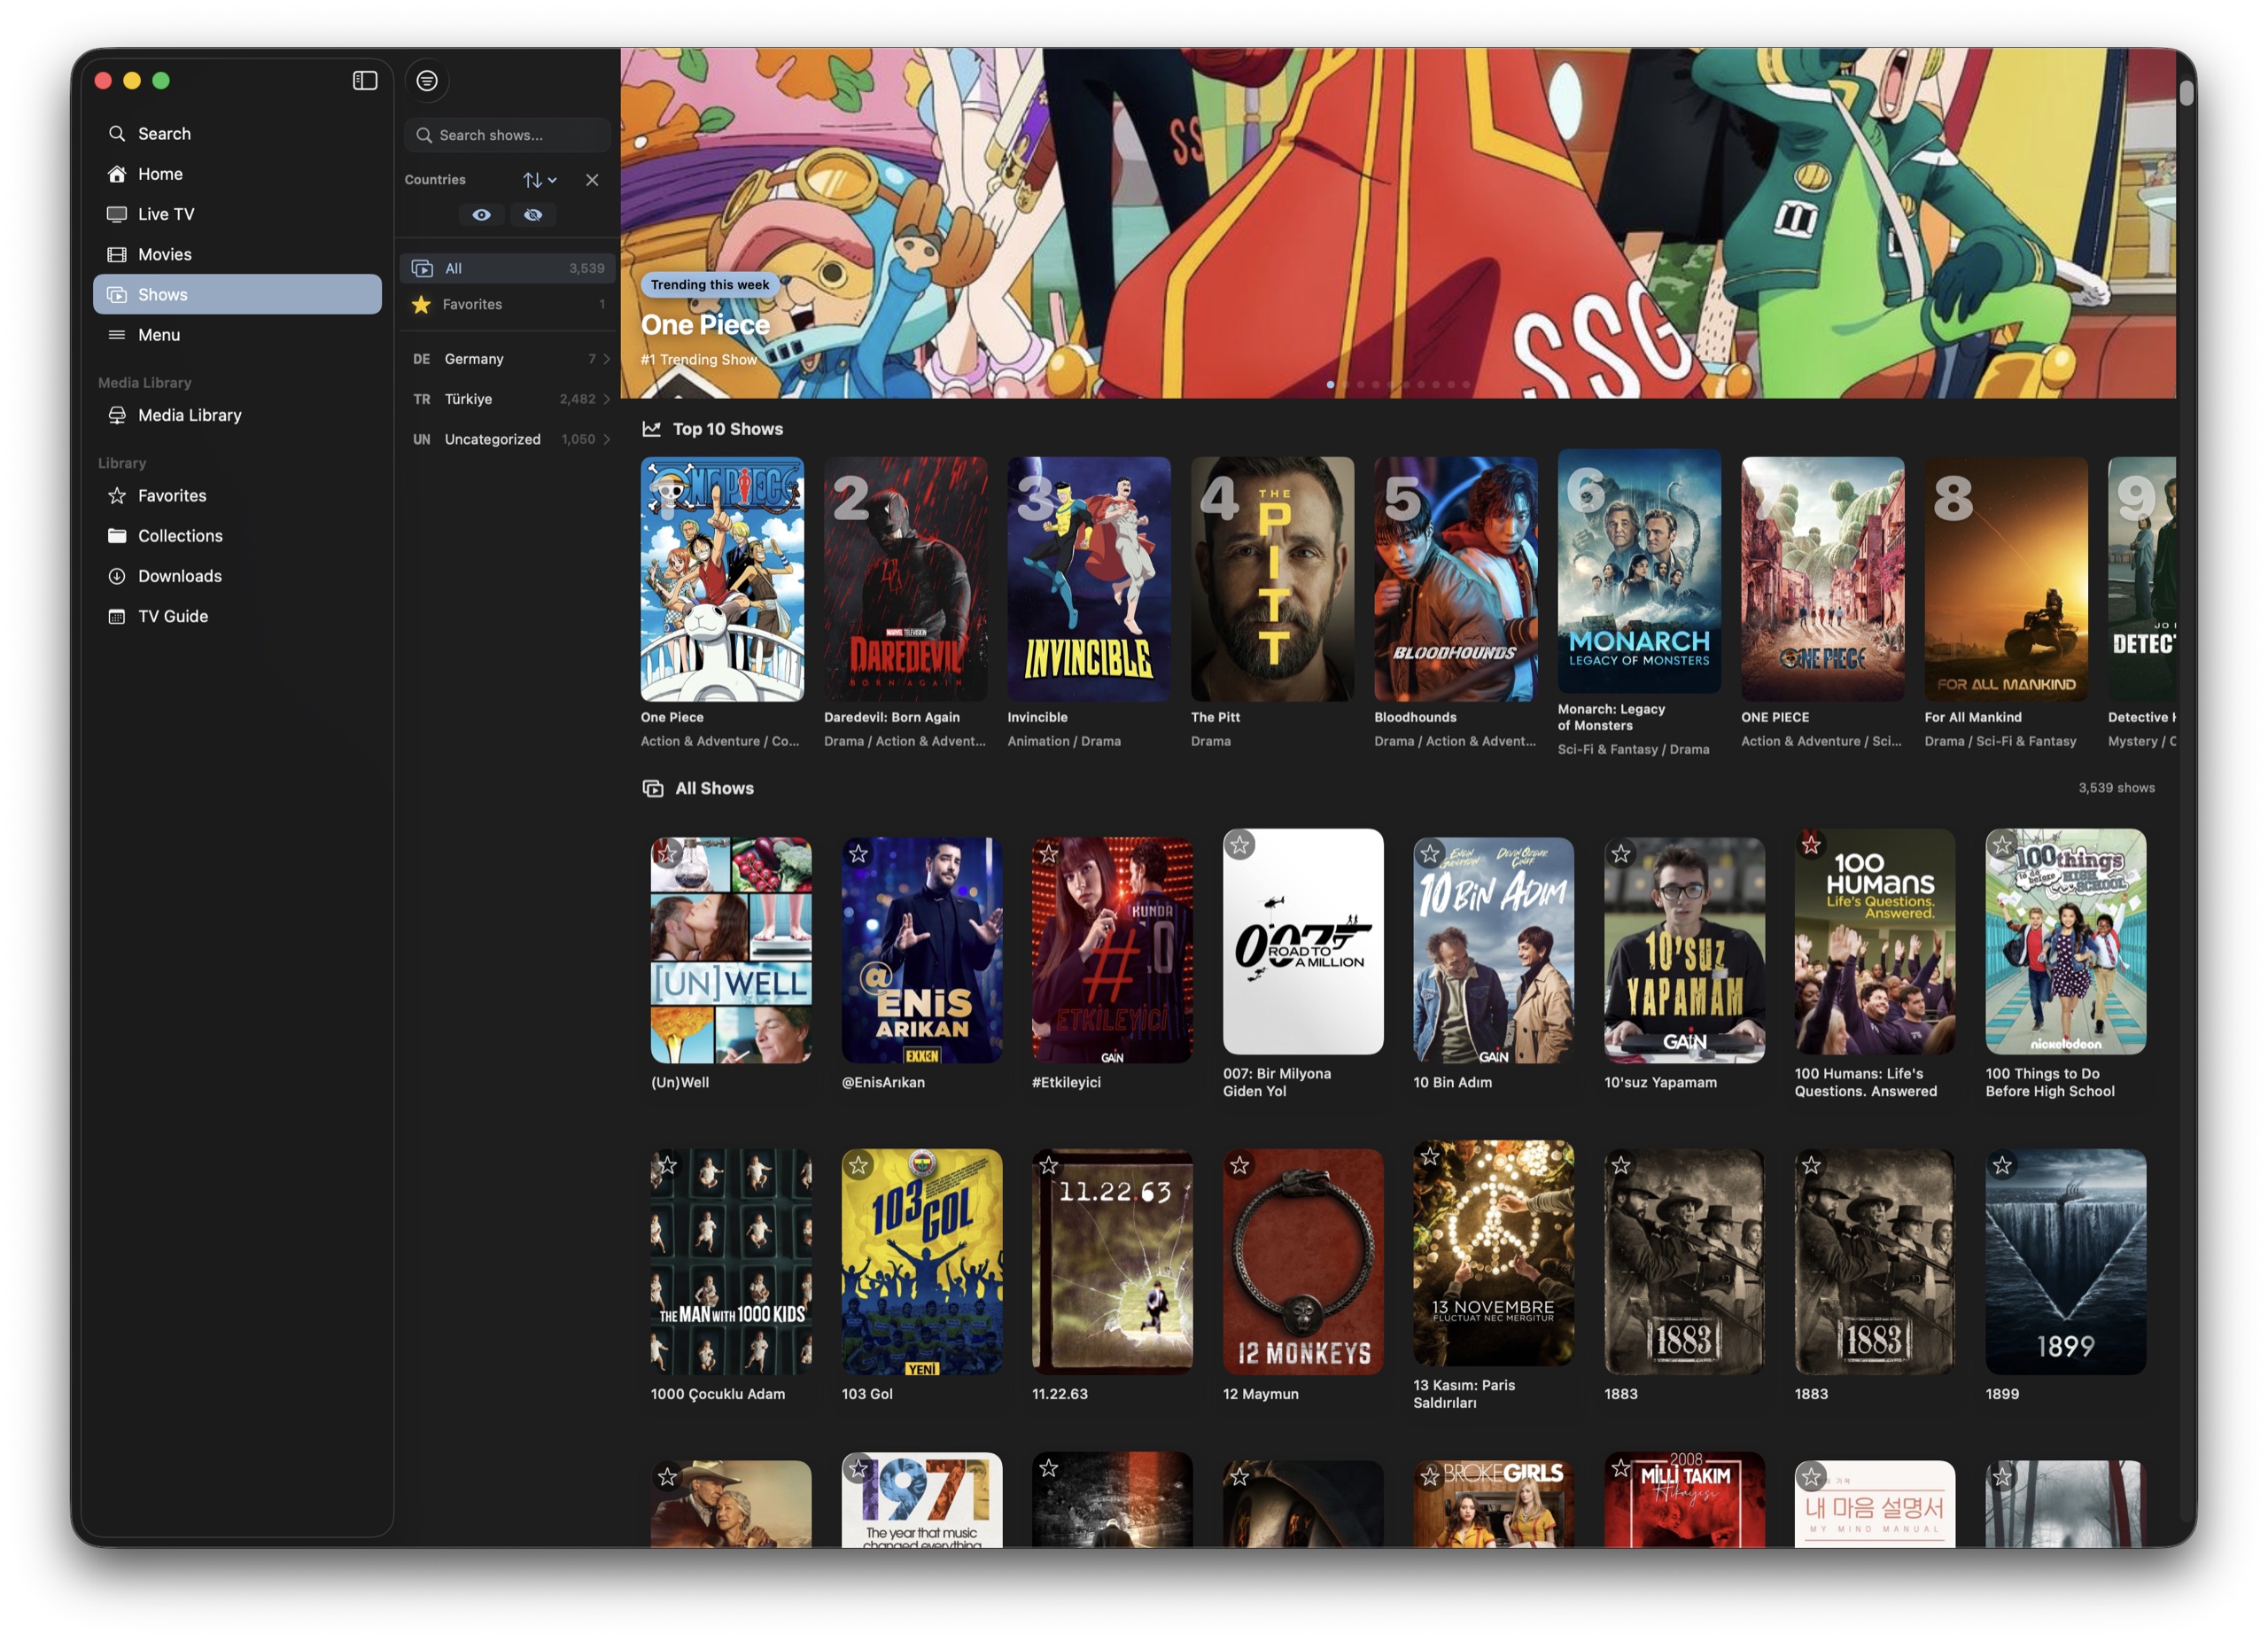2268x1641 pixels.
Task: Open For All Mankind poster
Action: tap(2006, 579)
